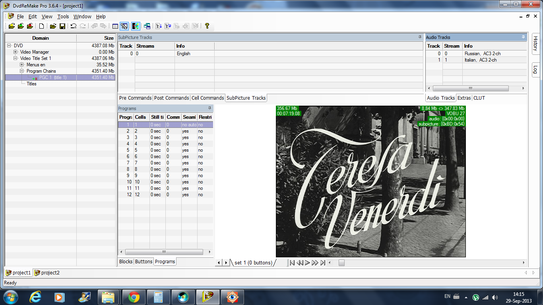Switch to project2 document tab
The width and height of the screenshot is (543, 305).
tap(47, 273)
